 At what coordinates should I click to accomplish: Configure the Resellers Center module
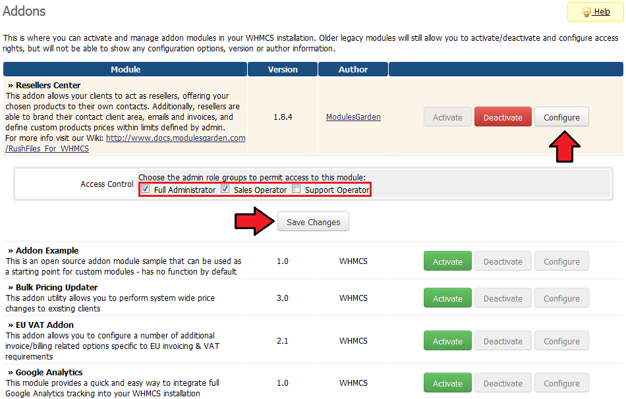coord(561,117)
